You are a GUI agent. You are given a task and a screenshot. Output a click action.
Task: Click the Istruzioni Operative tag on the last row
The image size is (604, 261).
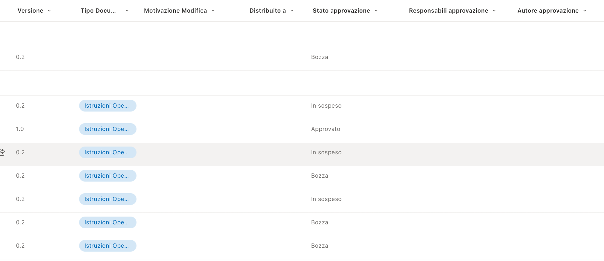(108, 245)
